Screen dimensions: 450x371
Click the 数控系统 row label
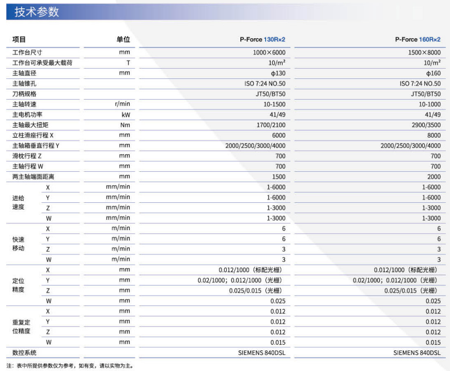pos(24,352)
